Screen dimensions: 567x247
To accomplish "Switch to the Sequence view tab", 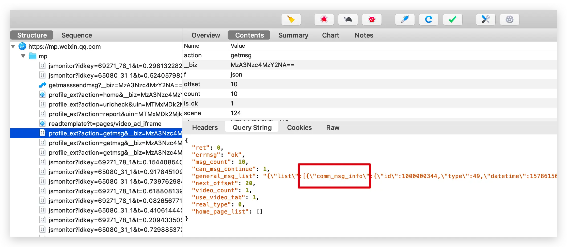I will click(x=77, y=35).
